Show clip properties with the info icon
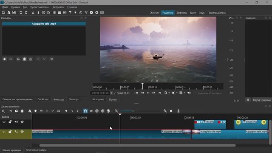The width and height of the screenshot is (272, 153). [38, 12]
